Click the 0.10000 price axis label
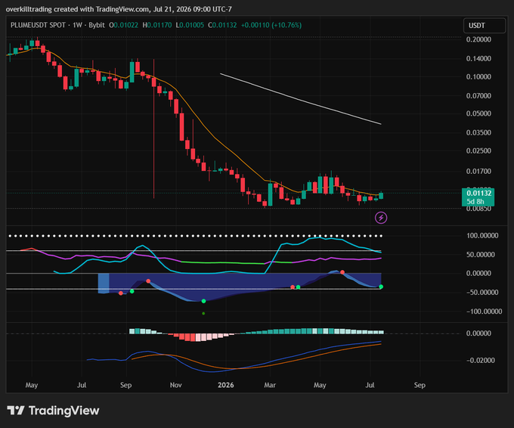Viewport: 514px width, 428px height. tap(478, 76)
